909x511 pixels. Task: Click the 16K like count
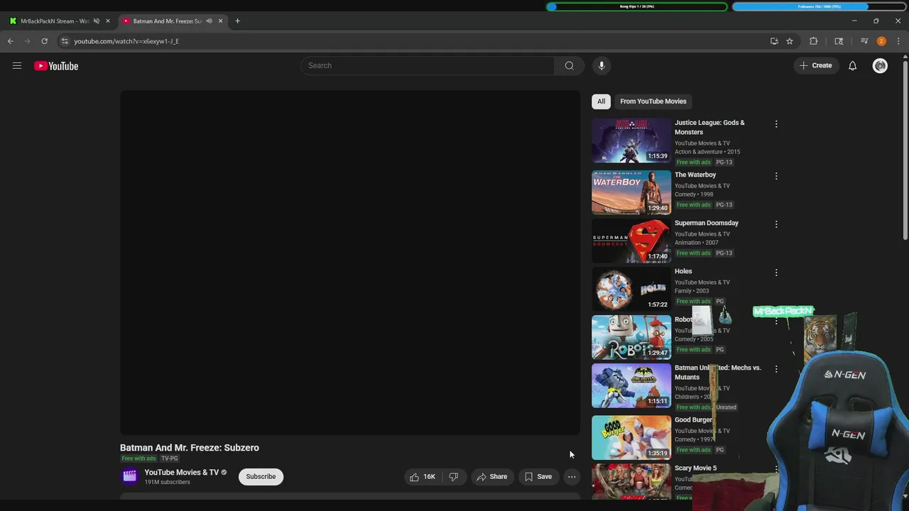coord(429,477)
